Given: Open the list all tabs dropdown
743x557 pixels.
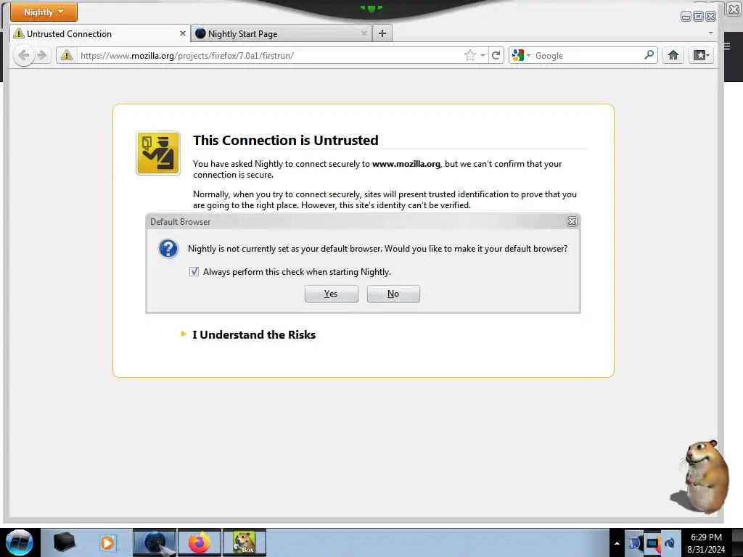Looking at the screenshot, I should click(710, 33).
